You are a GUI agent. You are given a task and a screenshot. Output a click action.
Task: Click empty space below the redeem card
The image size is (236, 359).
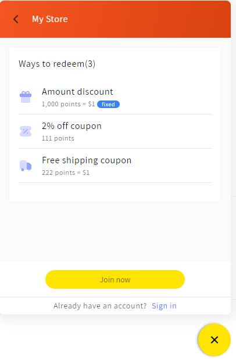[115, 231]
